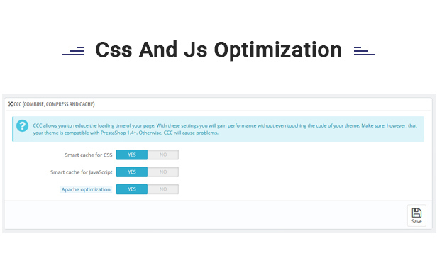Click the CCC panel header arrows icon
This screenshot has height=275, width=437.
[11, 104]
